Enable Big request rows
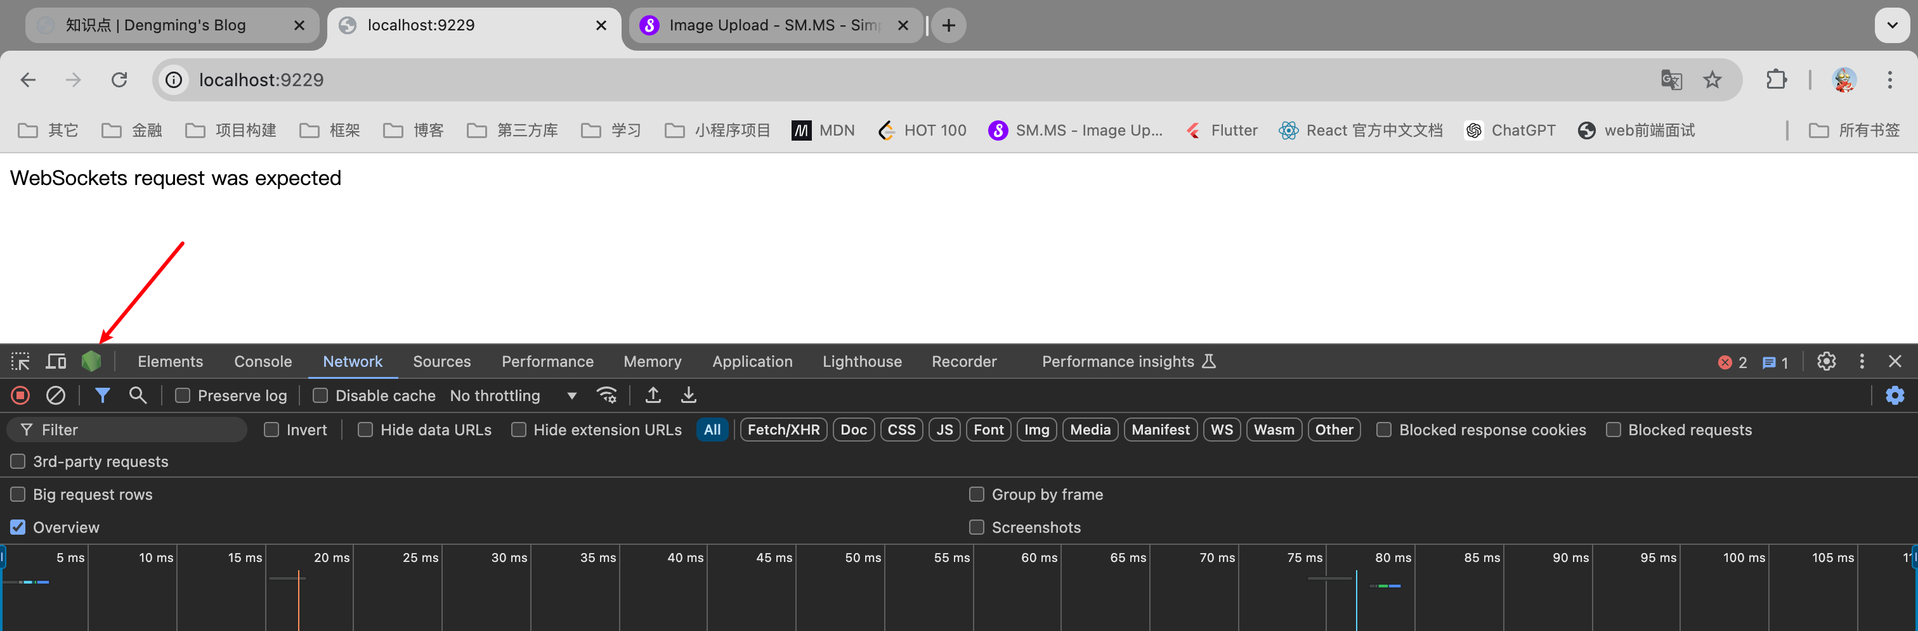The width and height of the screenshot is (1918, 631). click(18, 494)
